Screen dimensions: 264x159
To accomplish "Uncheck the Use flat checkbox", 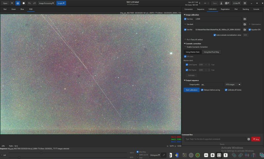I will [185, 30].
